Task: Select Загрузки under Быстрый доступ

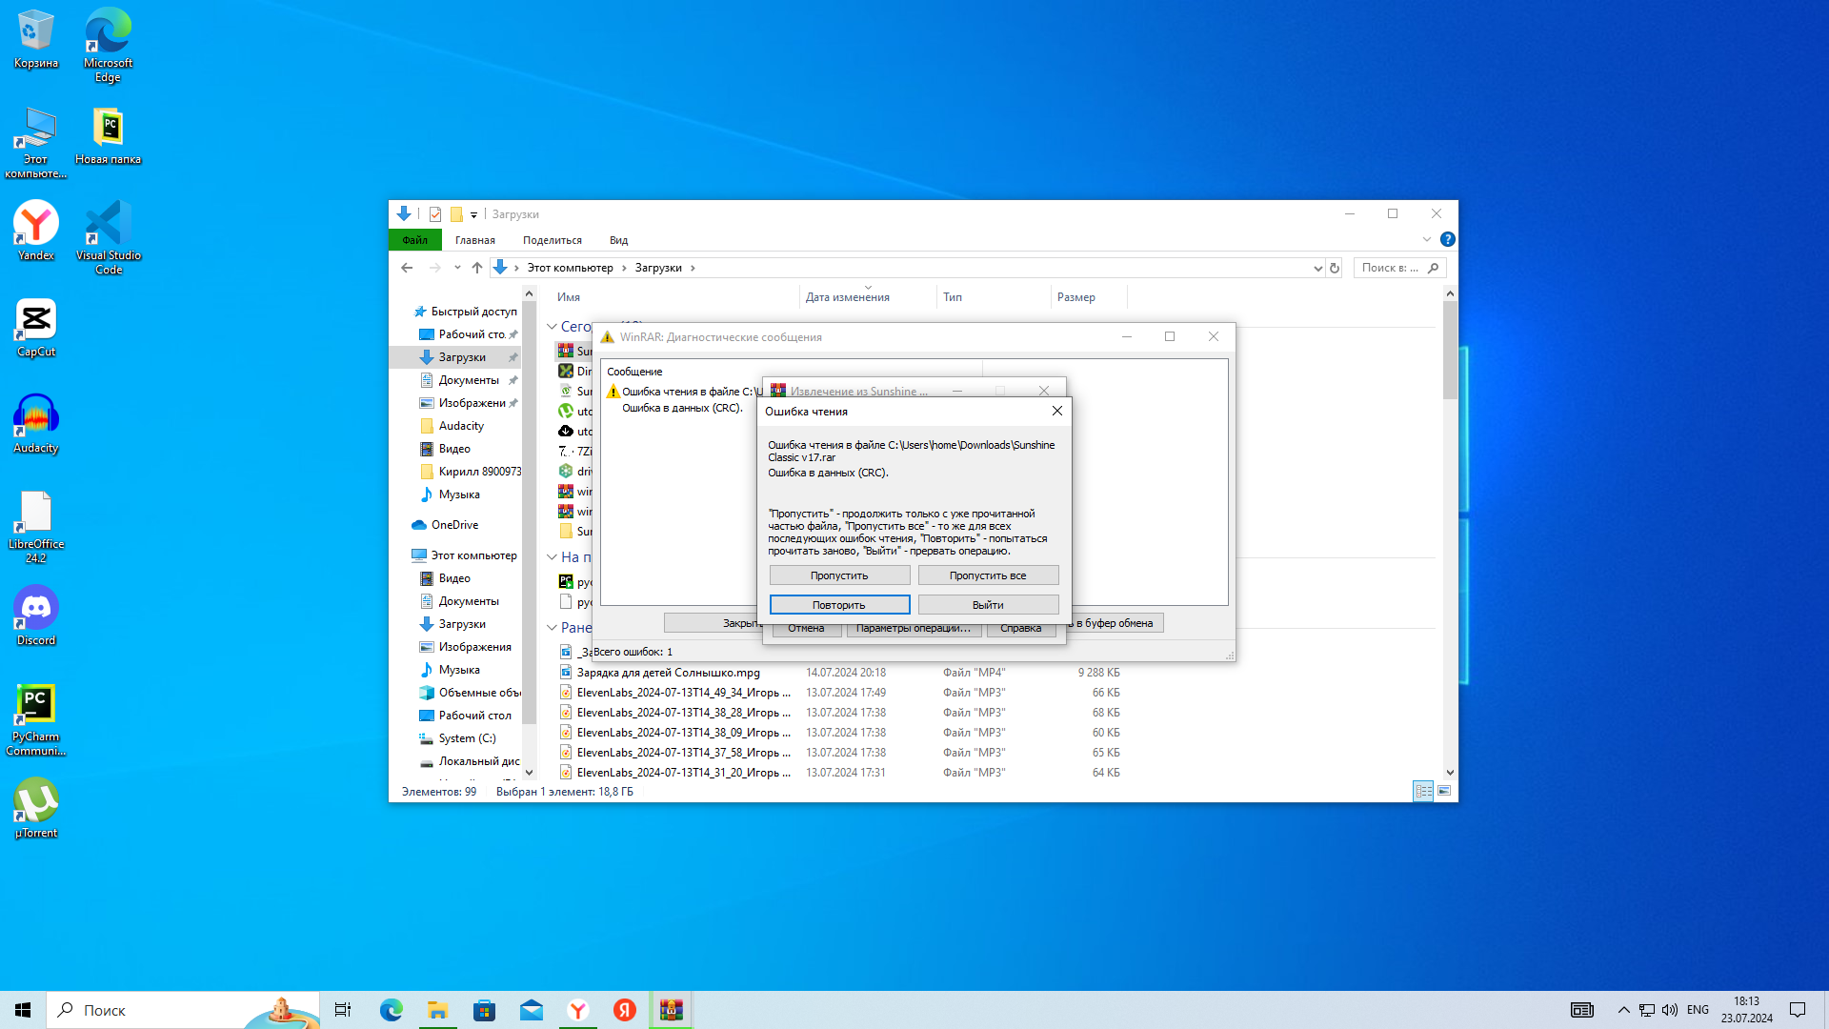Action: [x=462, y=357]
